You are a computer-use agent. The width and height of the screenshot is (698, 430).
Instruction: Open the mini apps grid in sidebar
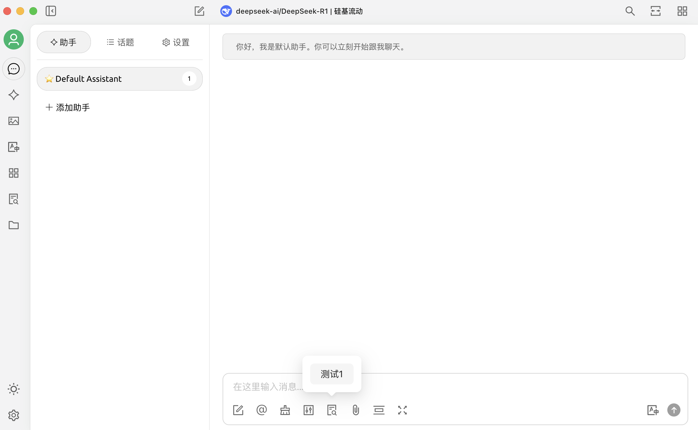click(13, 173)
